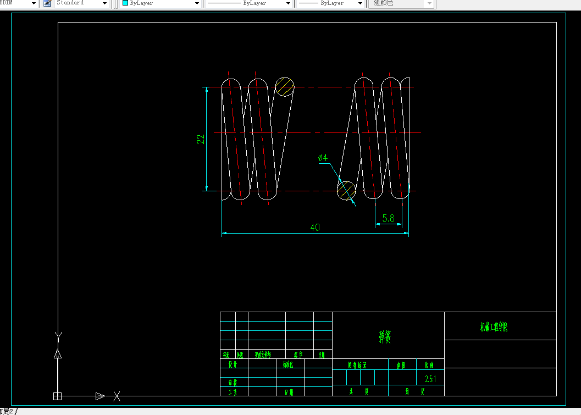
Task: Select the 40 length dimension text
Action: tap(315, 227)
